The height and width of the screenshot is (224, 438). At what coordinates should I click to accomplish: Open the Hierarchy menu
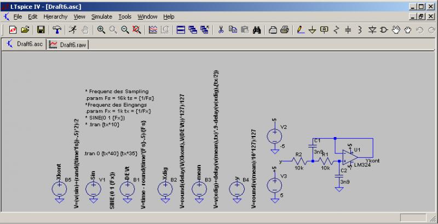55,17
